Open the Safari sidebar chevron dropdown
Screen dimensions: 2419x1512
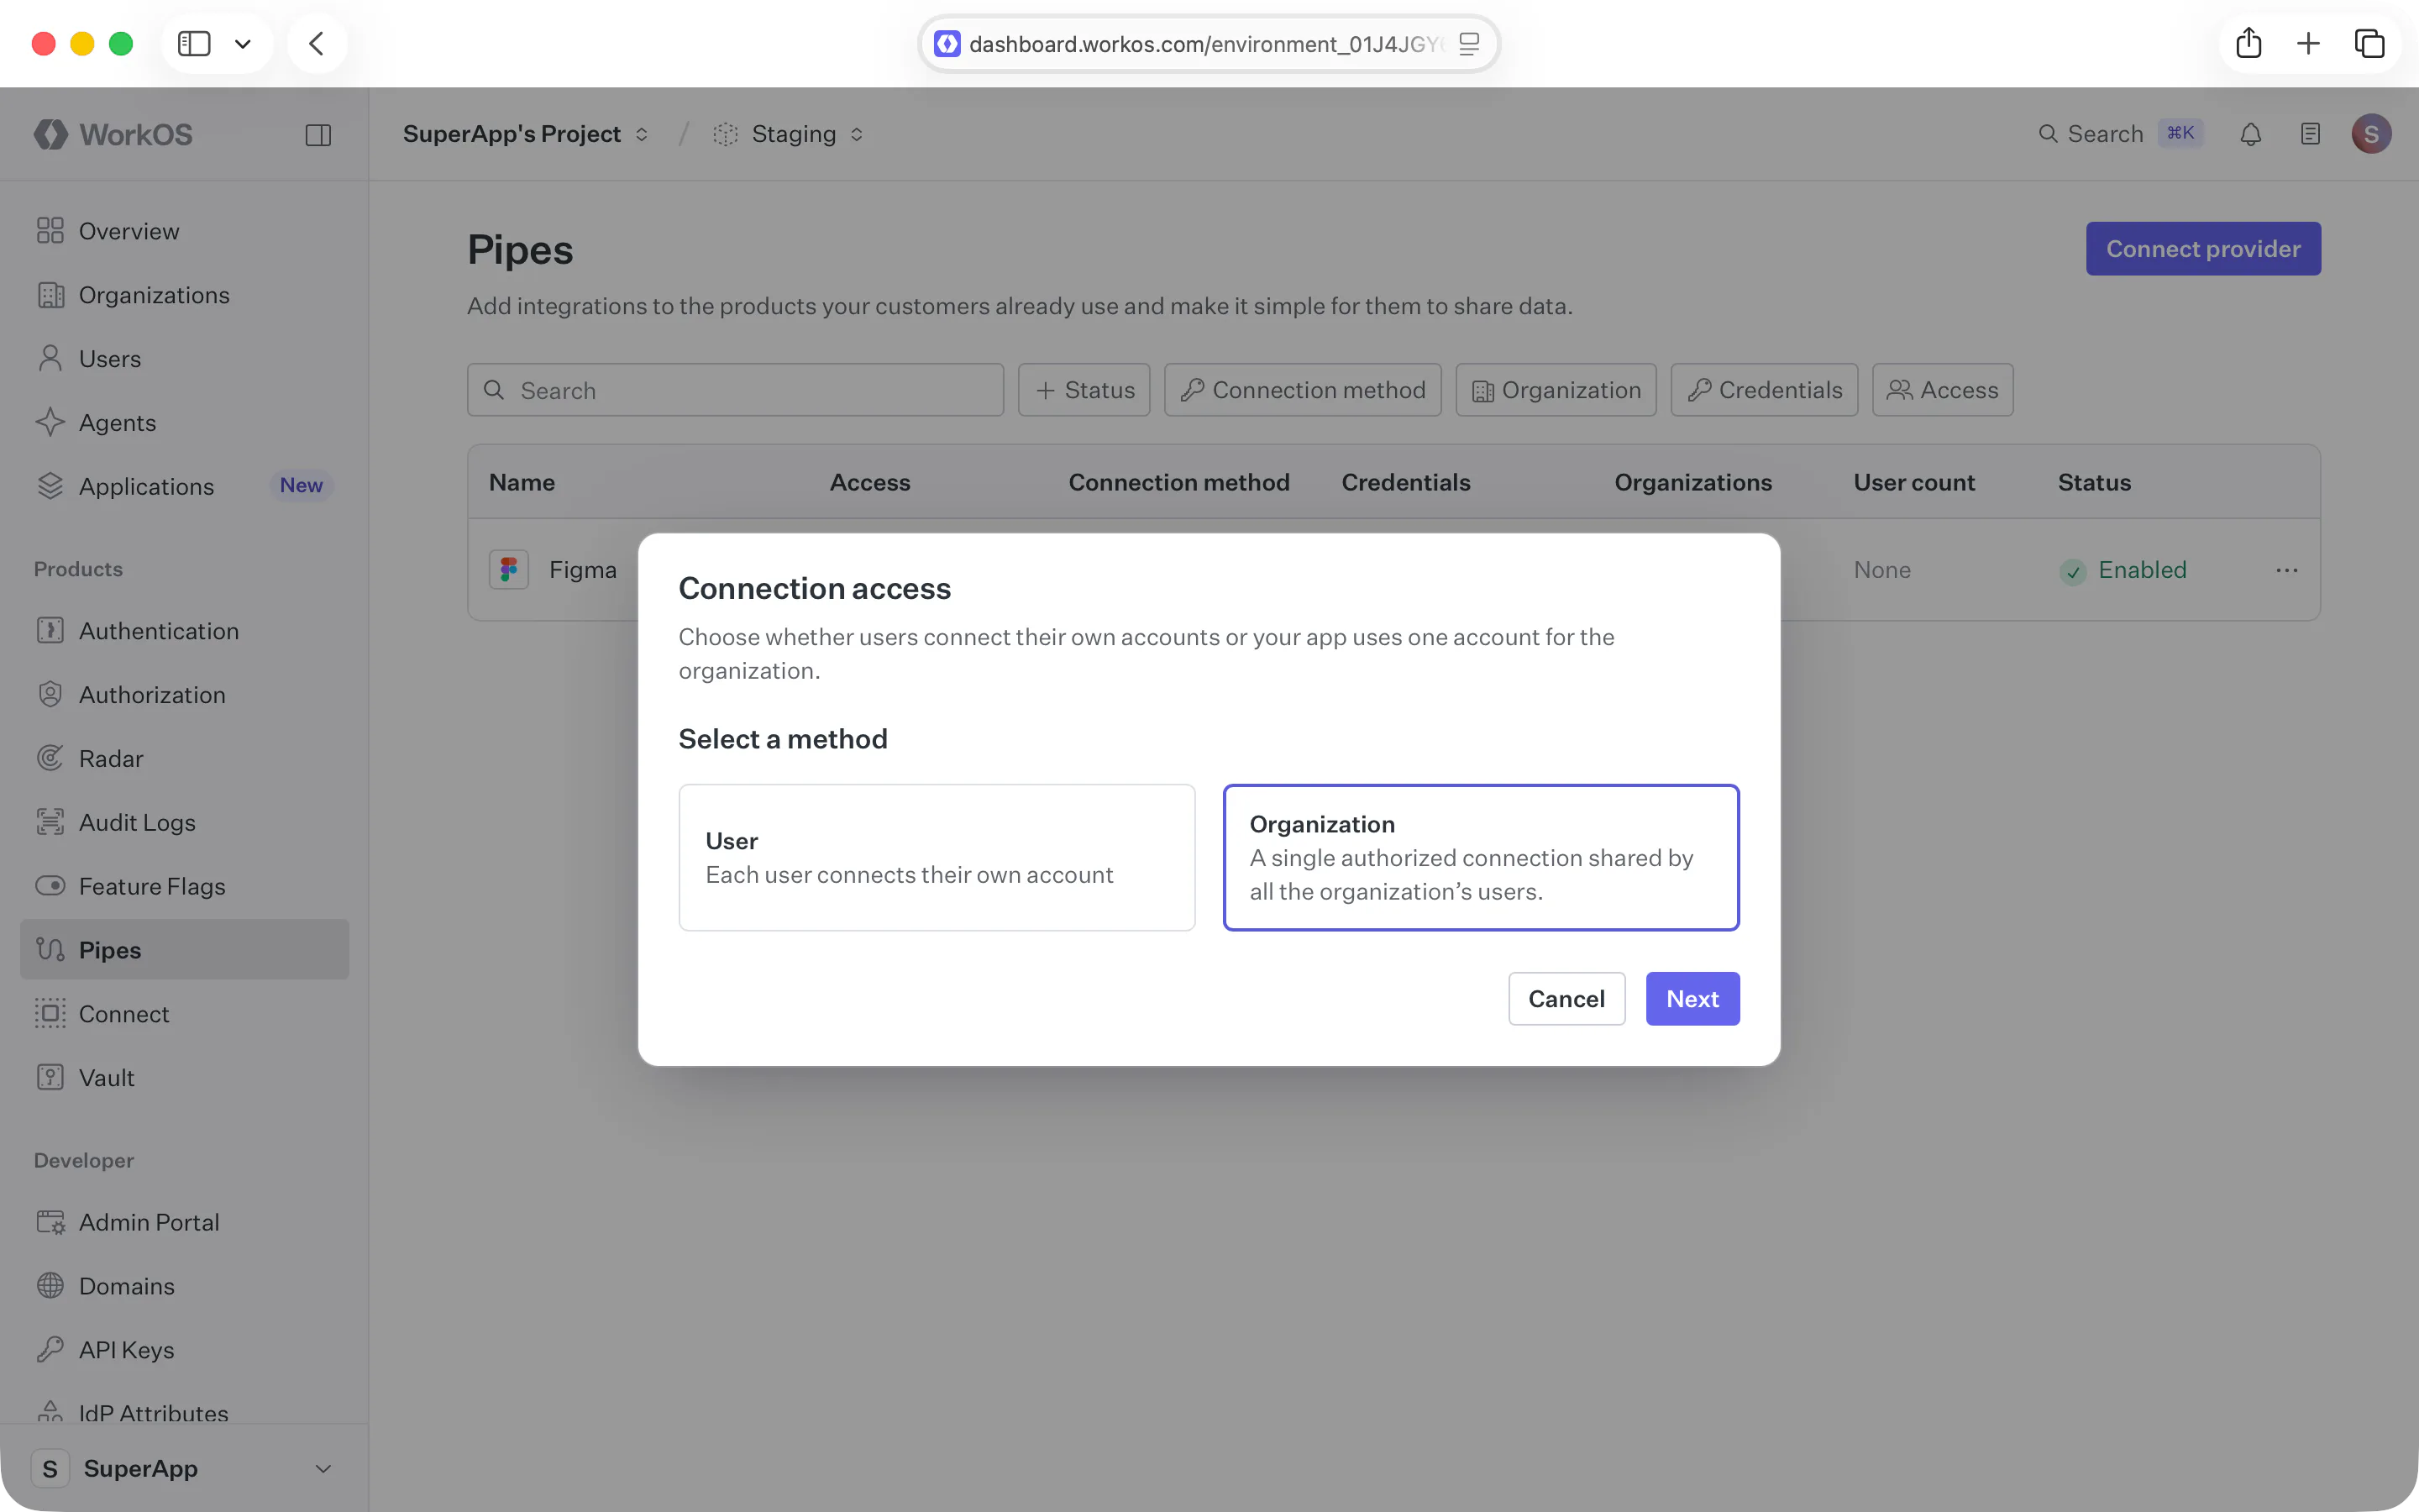click(x=242, y=44)
